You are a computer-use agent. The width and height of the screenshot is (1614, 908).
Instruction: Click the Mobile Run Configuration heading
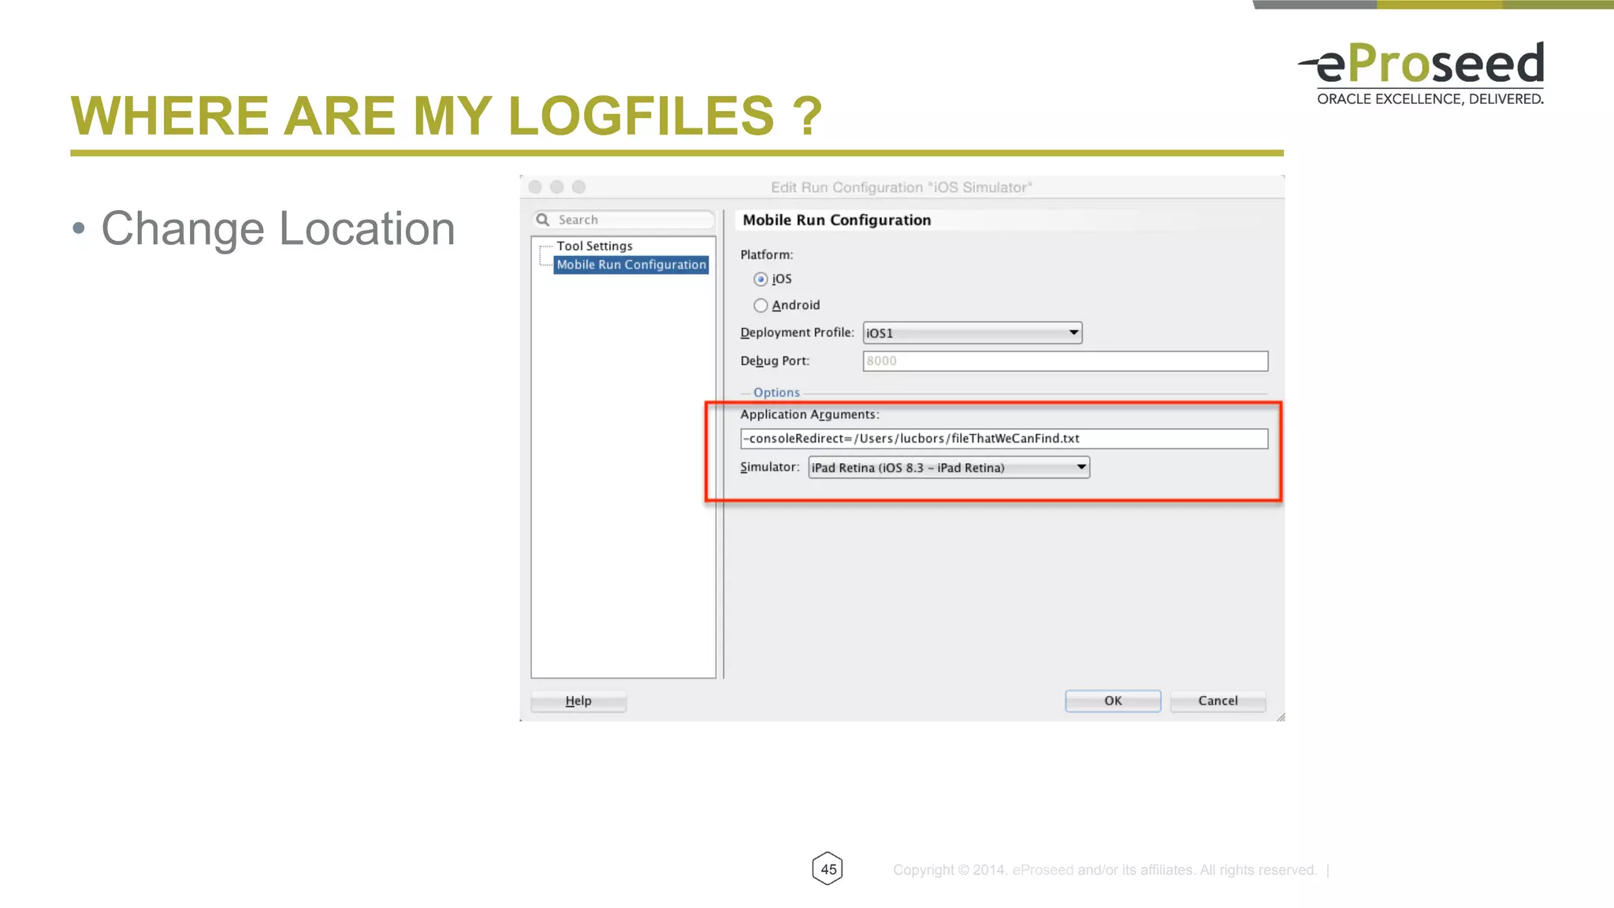point(837,221)
